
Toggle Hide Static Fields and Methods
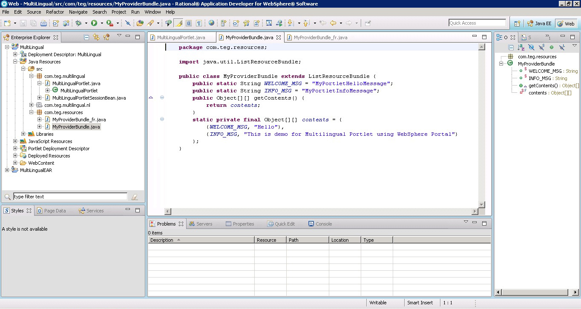point(541,47)
